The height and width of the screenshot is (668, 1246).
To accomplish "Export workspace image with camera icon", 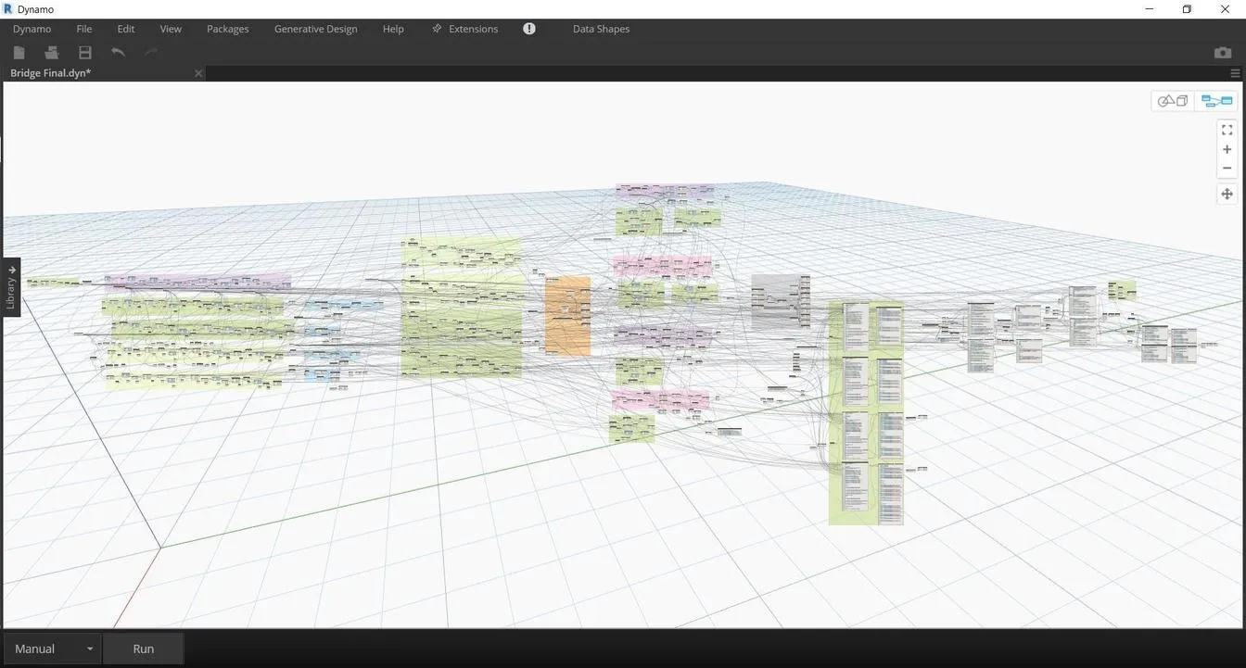I will [x=1223, y=53].
